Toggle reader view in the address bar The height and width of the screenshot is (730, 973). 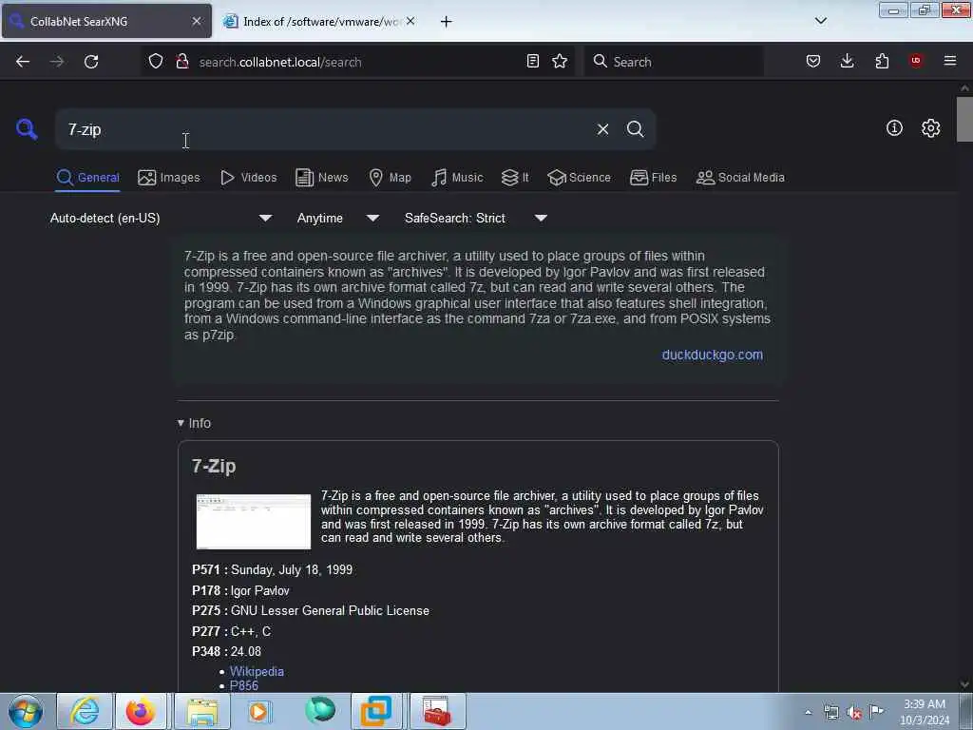[532, 61]
